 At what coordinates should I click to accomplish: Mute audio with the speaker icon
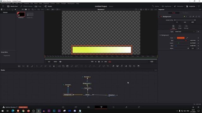pos(60,62)
